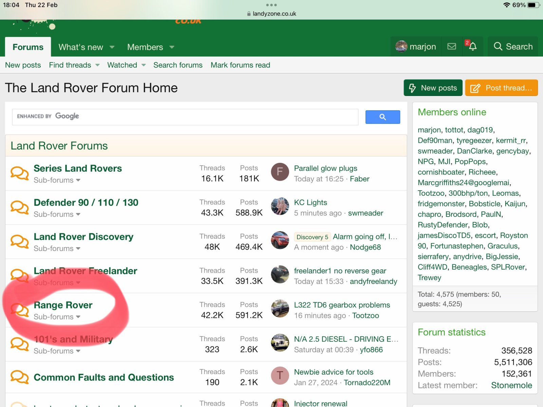The image size is (543, 407).
Task: Open the Parallel glow plugs thread
Action: (x=325, y=168)
